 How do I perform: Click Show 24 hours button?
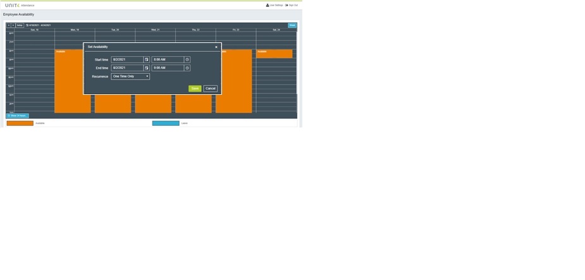(x=17, y=116)
